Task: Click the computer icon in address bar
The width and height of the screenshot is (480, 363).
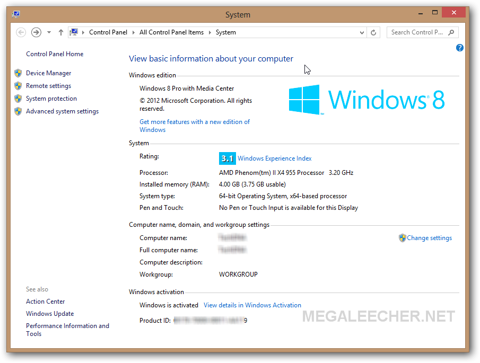Action: (74, 32)
